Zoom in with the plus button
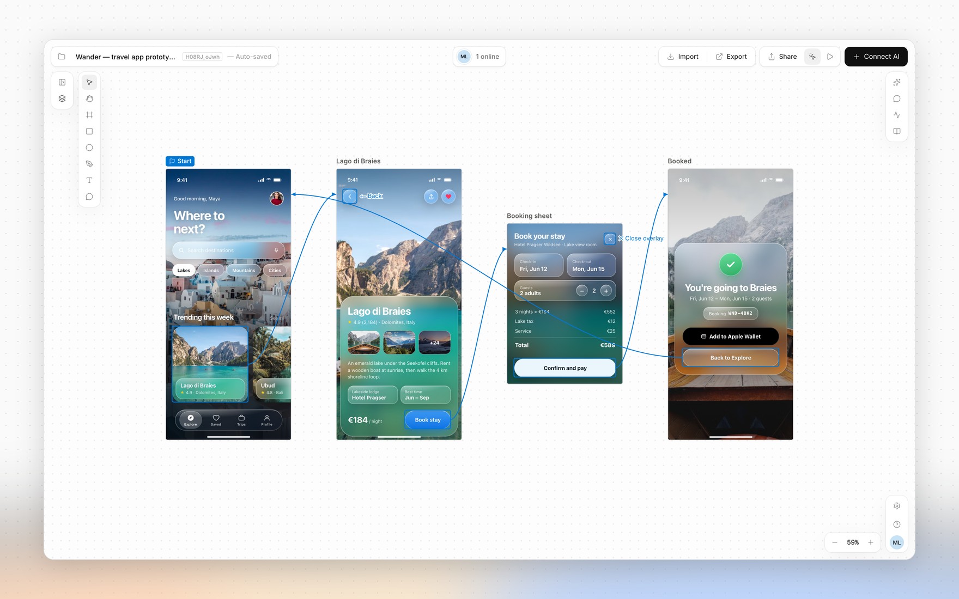 [x=871, y=542]
